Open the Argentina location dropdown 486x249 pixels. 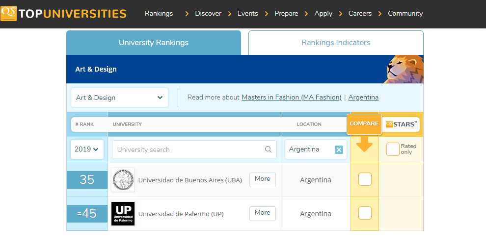pyautogui.click(x=316, y=149)
